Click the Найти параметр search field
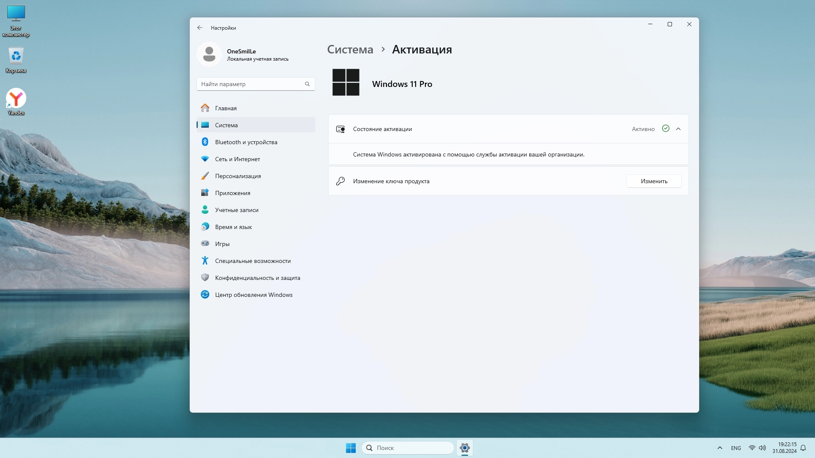 (252, 84)
